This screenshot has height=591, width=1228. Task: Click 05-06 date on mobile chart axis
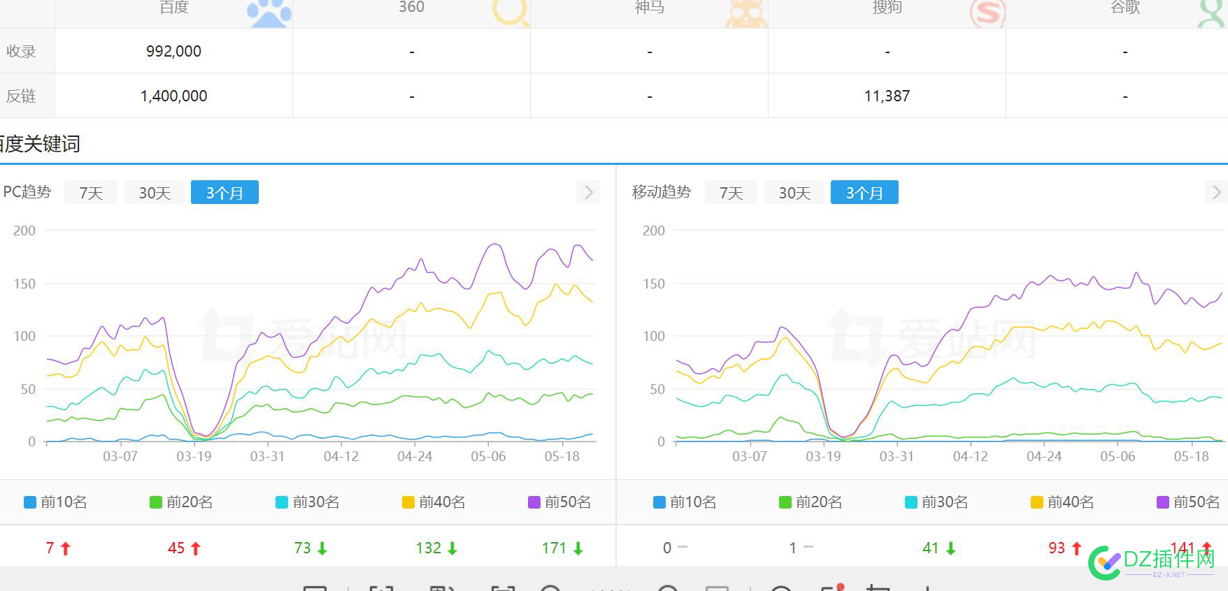pos(1118,457)
